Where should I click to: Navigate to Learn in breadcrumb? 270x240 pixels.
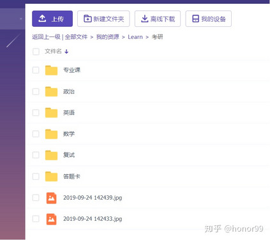point(135,37)
